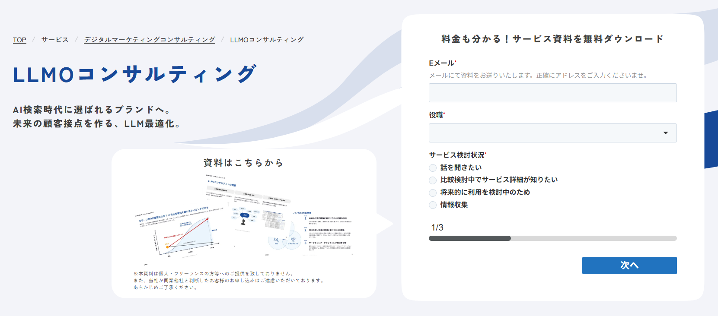This screenshot has width=718, height=316.
Task: Click the Eメール field label
Action: pyautogui.click(x=443, y=63)
